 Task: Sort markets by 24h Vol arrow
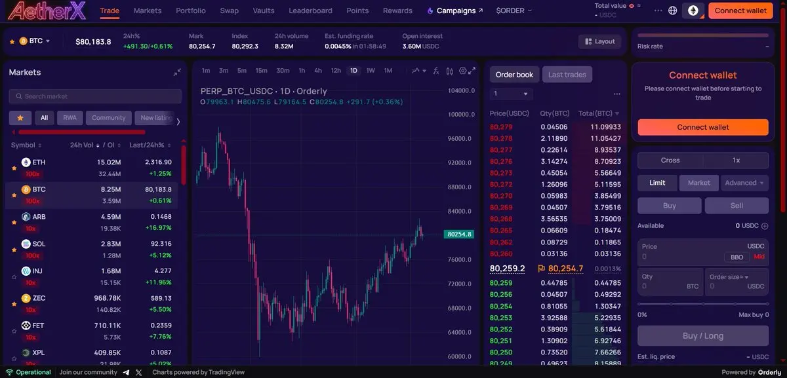(98, 145)
